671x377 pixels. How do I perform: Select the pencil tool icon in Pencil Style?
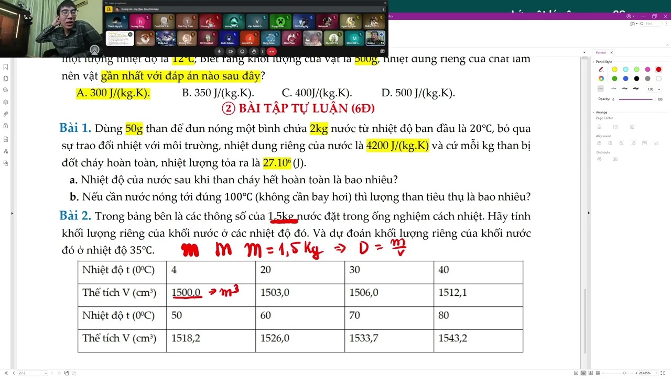point(601,70)
